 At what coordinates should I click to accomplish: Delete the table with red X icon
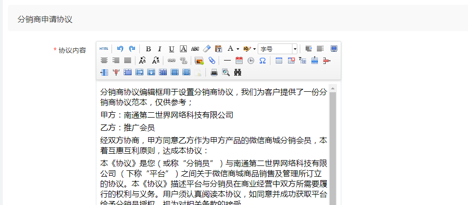pos(291,61)
